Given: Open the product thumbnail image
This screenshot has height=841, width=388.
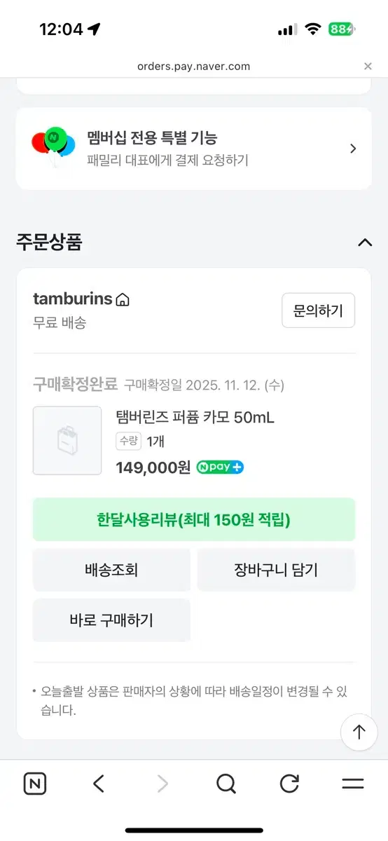Looking at the screenshot, I should pos(67,441).
